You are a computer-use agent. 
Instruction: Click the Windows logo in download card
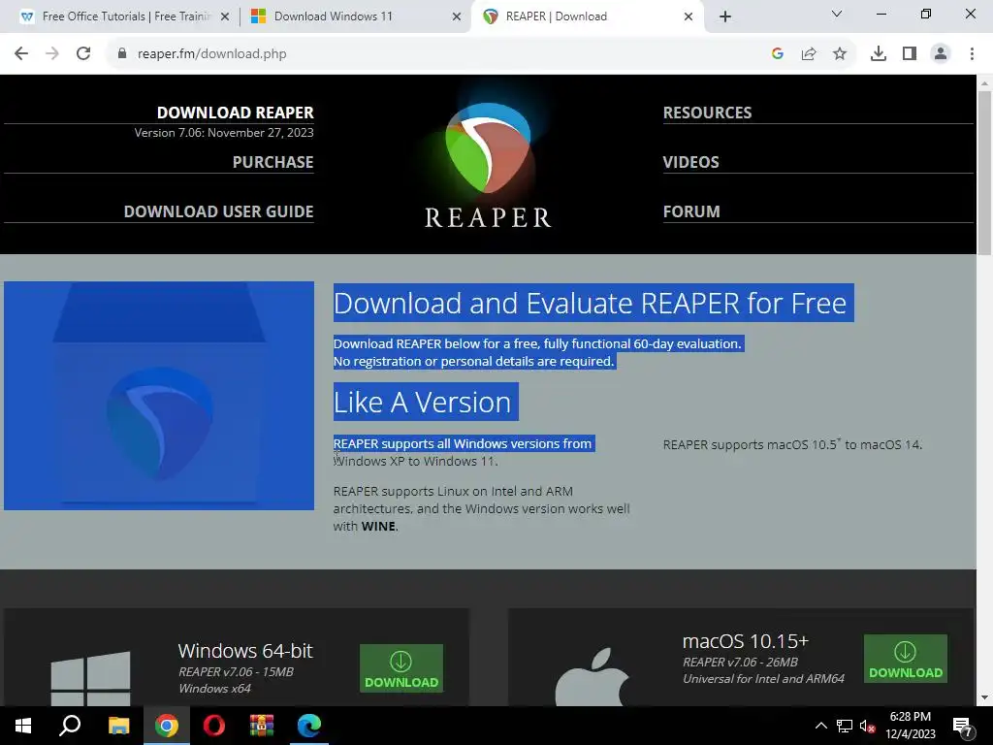click(90, 679)
